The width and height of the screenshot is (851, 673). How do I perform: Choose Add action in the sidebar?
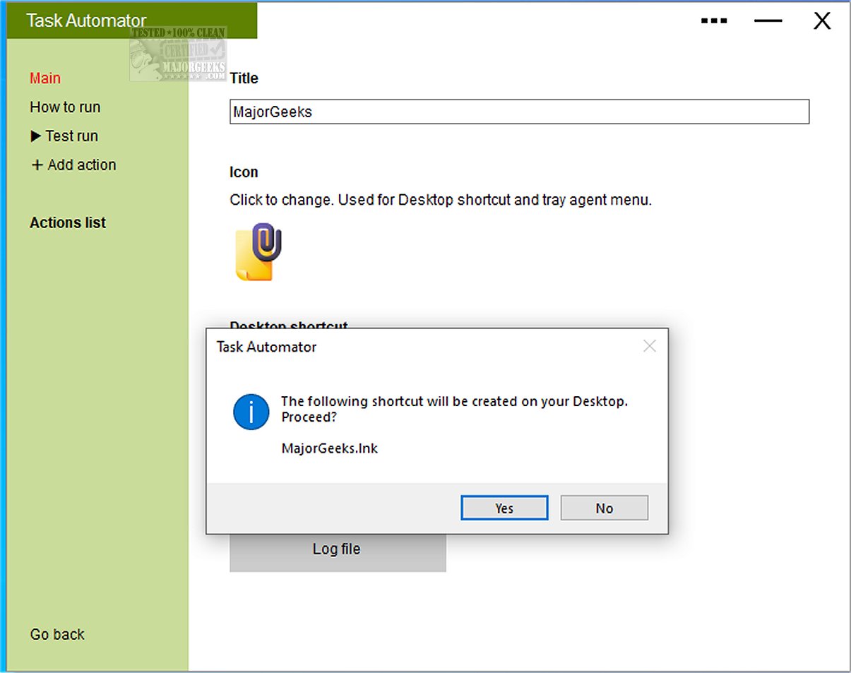click(73, 165)
